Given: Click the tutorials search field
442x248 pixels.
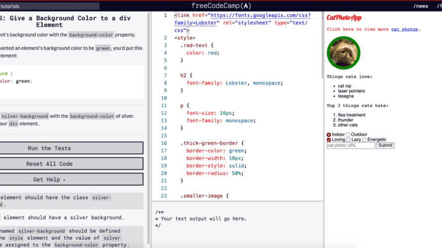Looking at the screenshot, I should click(x=50, y=6).
